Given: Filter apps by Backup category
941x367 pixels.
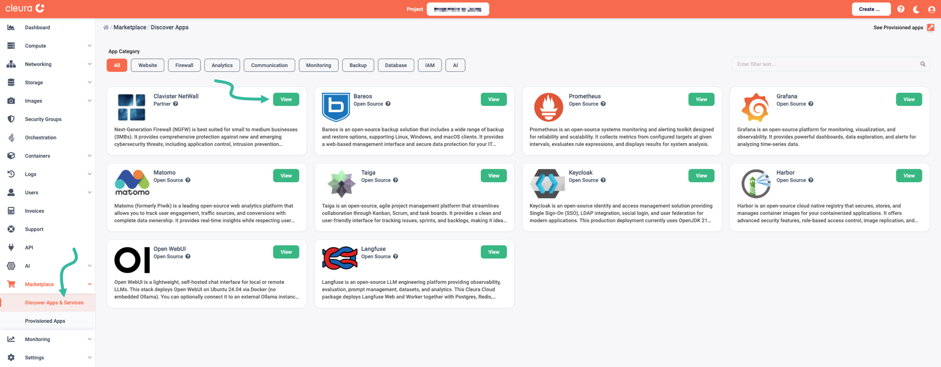Looking at the screenshot, I should pyautogui.click(x=358, y=65).
